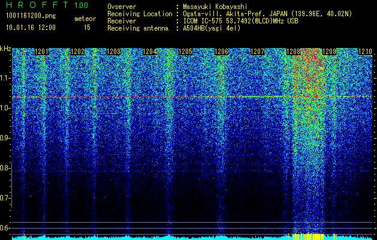Select the 1206 time marker
Viewport: 377px width, 240px height.
point(221,52)
